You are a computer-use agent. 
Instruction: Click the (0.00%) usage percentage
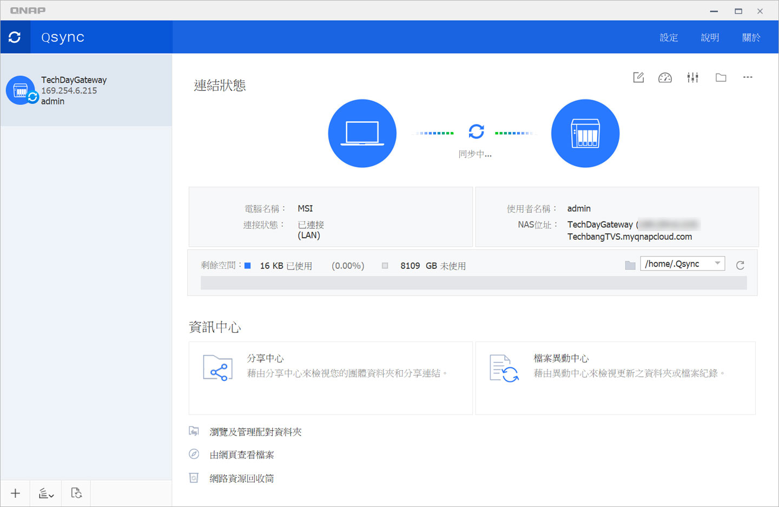click(x=348, y=266)
